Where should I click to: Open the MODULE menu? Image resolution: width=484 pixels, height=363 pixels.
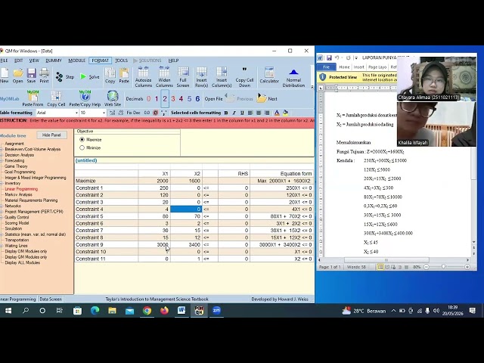76,60
